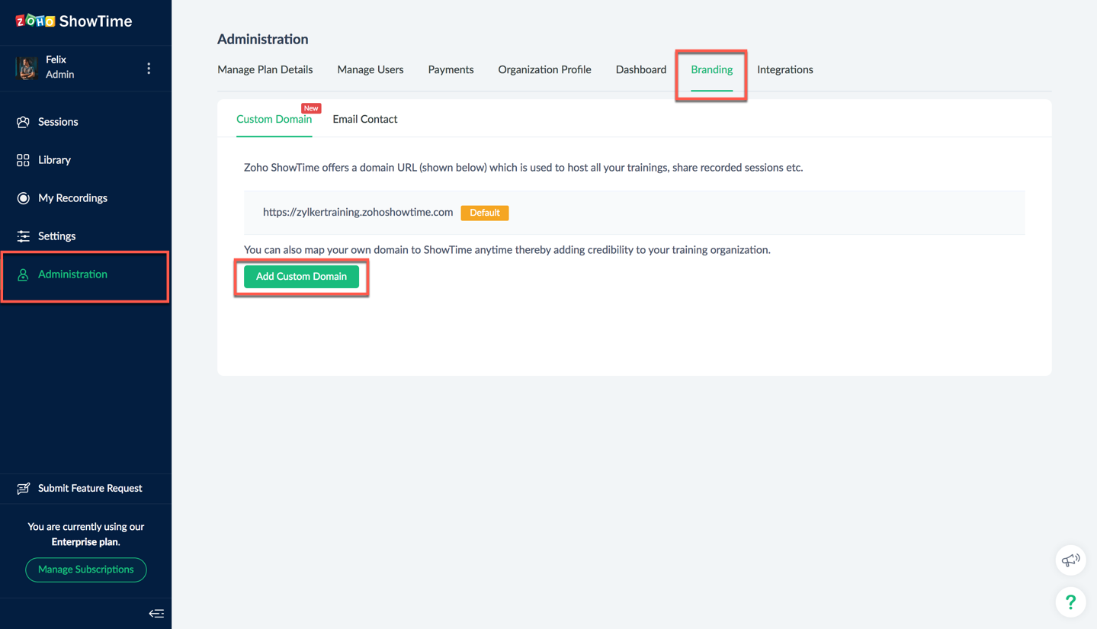This screenshot has height=629, width=1097.
Task: Open help with the question mark icon
Action: coord(1070,602)
